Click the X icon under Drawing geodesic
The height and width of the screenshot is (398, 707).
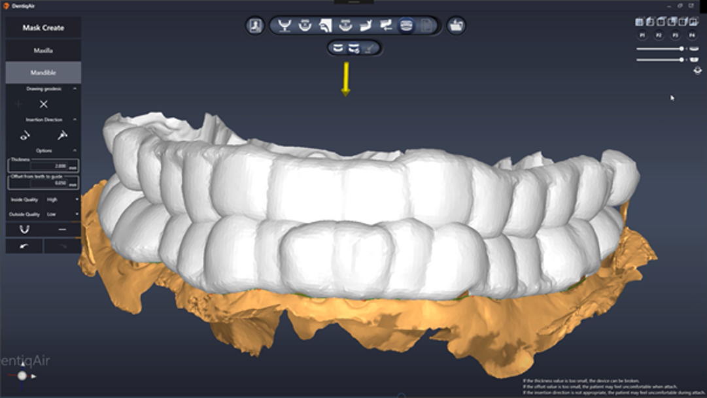[x=44, y=104]
